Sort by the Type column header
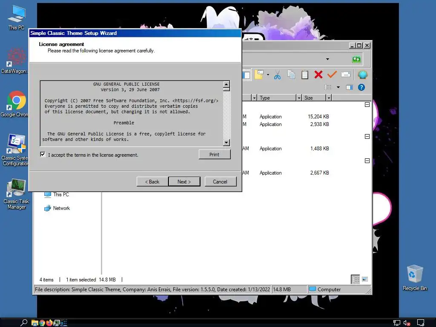This screenshot has width=436, height=327. (277, 98)
